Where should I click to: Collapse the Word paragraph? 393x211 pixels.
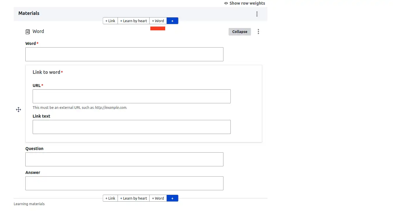[239, 32]
